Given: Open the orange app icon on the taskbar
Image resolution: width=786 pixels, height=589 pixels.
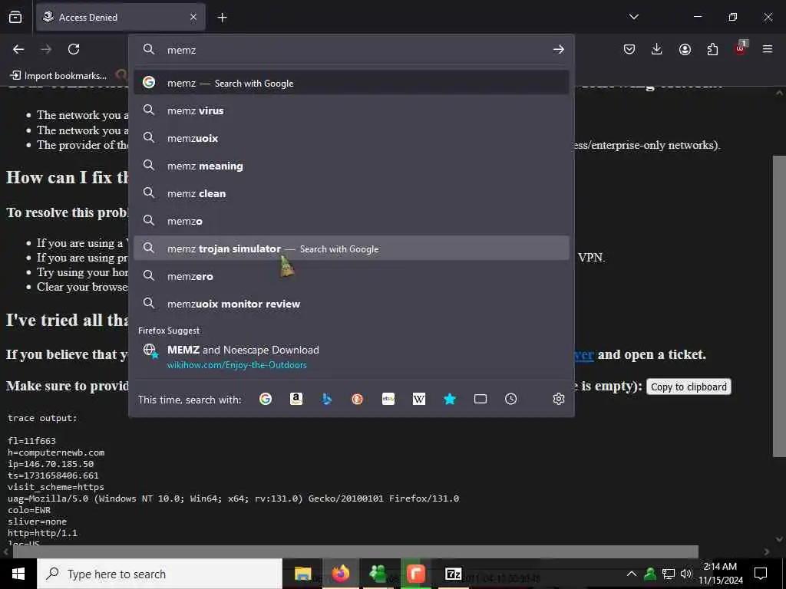Looking at the screenshot, I should click(x=415, y=574).
